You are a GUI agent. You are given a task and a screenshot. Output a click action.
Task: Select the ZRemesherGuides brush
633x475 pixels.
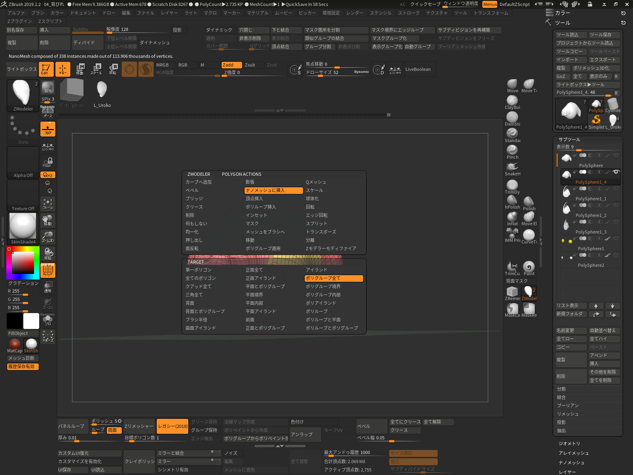pos(512,294)
